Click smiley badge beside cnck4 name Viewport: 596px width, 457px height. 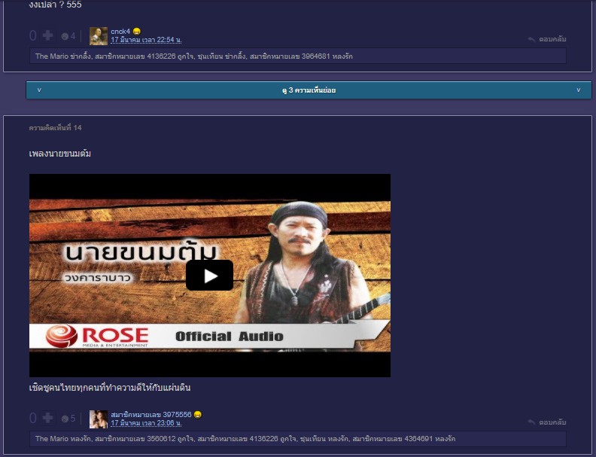[137, 32]
